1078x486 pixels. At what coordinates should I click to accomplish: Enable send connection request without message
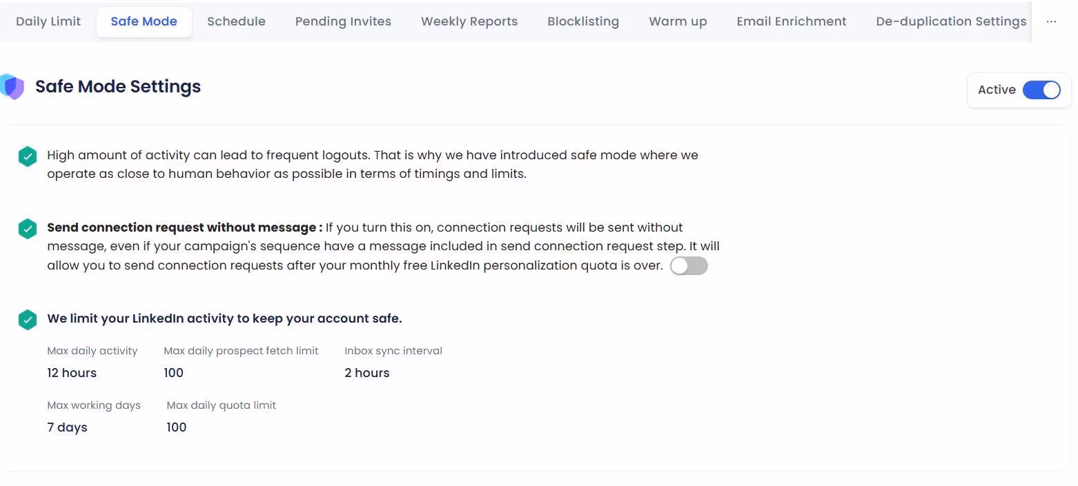689,265
